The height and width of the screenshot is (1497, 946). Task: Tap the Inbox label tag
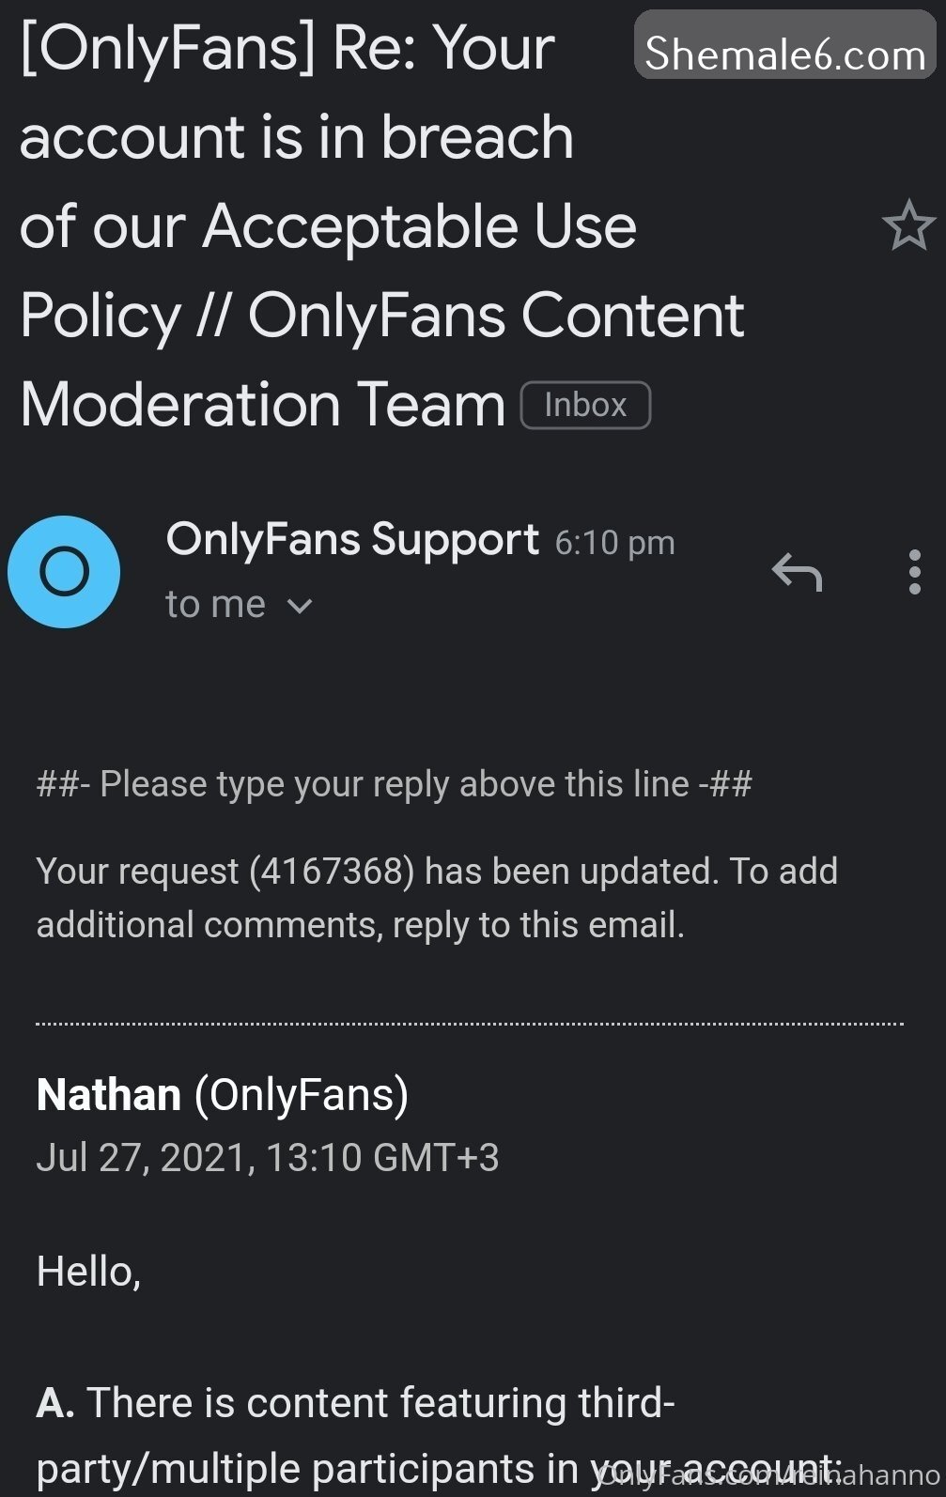pos(585,405)
